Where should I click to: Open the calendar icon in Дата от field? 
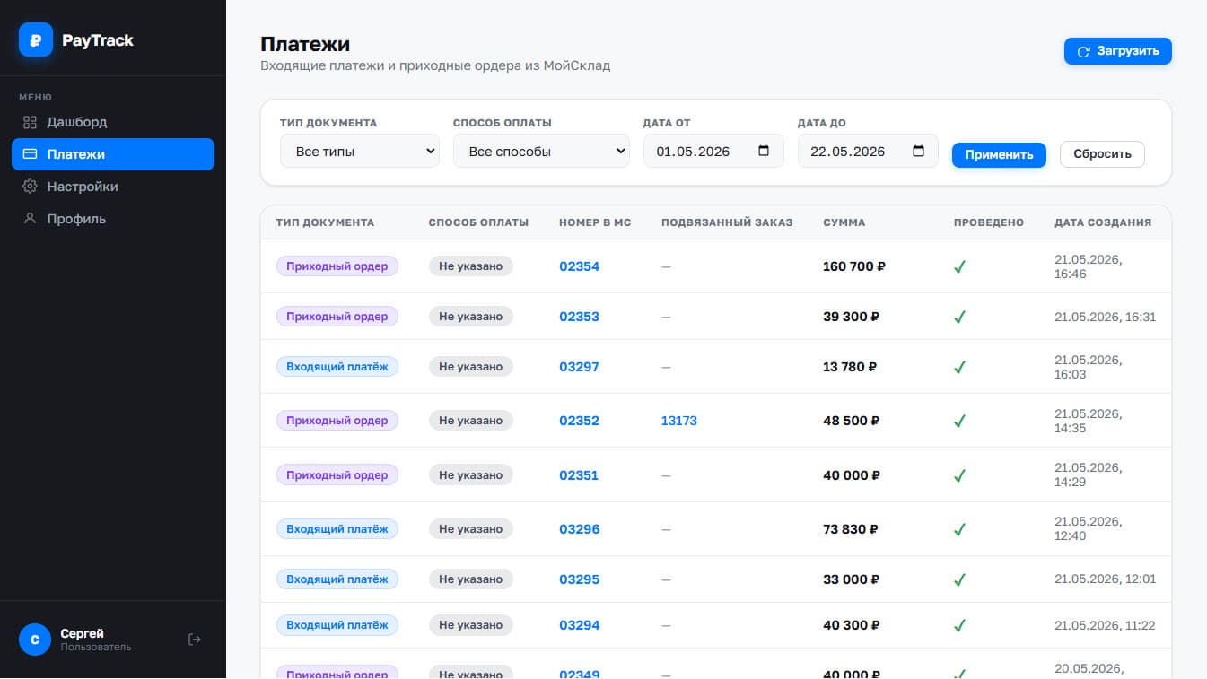(764, 152)
